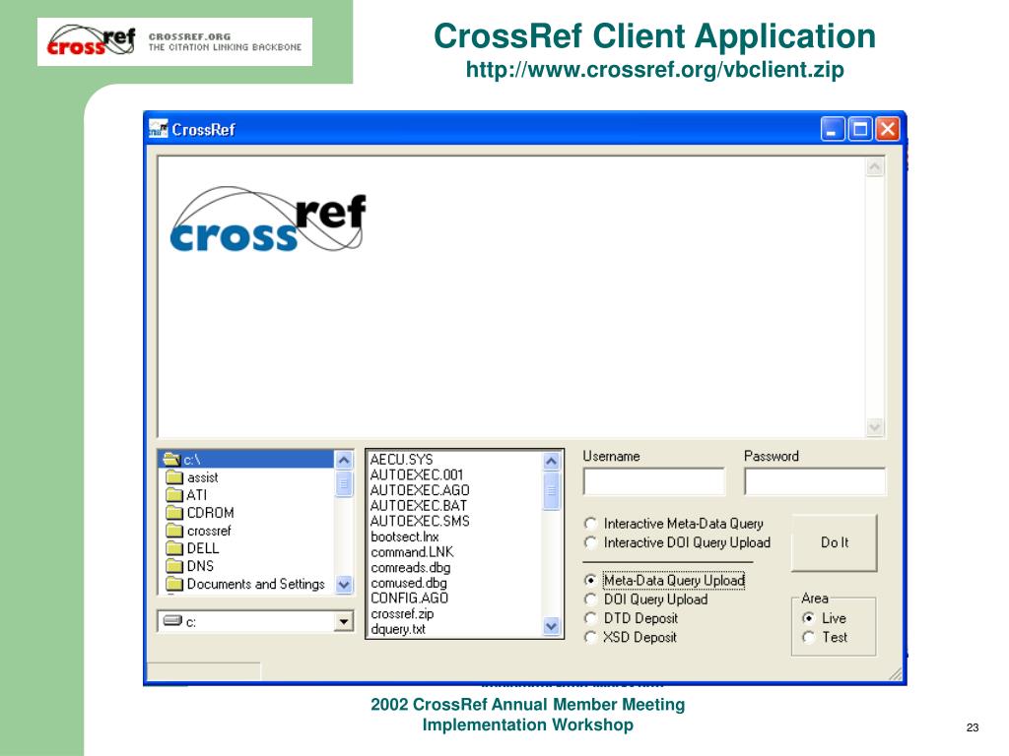Screen dimensions: 1009x756
Task: Click file list scroll down arrow
Action: pyautogui.click(x=552, y=626)
